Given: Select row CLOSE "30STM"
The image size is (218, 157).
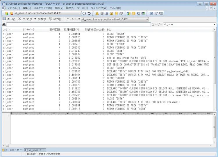Looking at the screenshot, I should pos(107,34).
